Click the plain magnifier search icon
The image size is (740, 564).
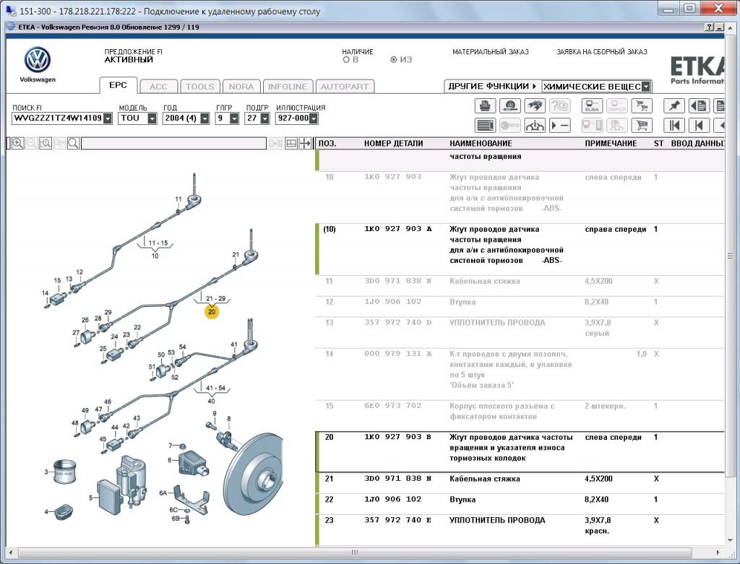(x=73, y=144)
